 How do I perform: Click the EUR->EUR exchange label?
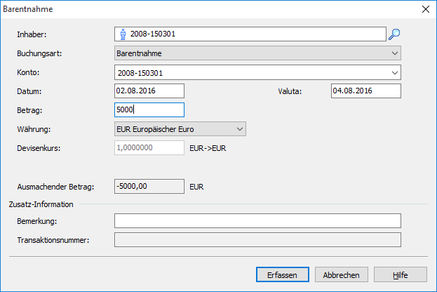pyautogui.click(x=208, y=149)
